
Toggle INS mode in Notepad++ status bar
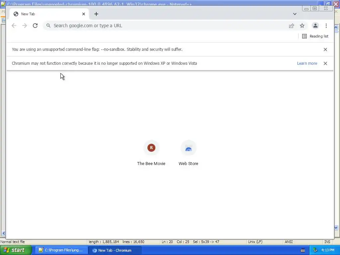[327, 242]
